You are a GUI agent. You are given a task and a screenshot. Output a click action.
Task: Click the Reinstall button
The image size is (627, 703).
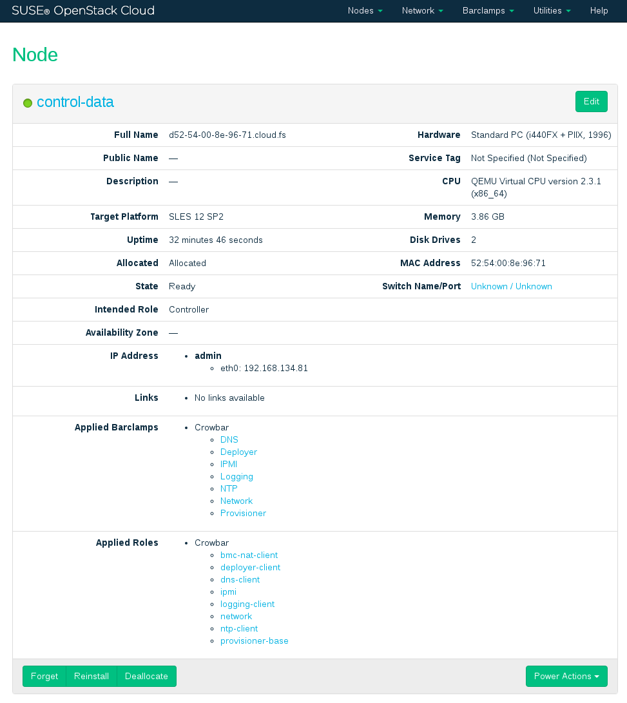(92, 677)
